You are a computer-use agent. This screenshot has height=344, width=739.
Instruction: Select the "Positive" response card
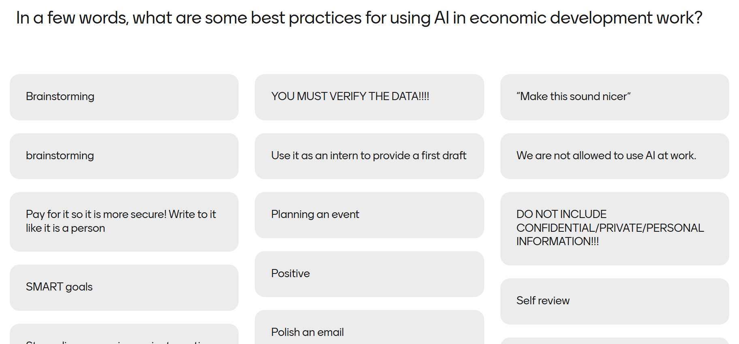point(369,274)
